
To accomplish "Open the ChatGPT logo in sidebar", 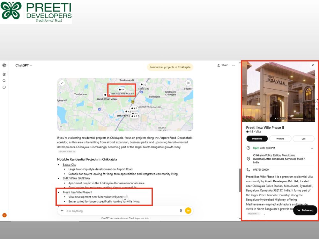I will tap(4, 65).
